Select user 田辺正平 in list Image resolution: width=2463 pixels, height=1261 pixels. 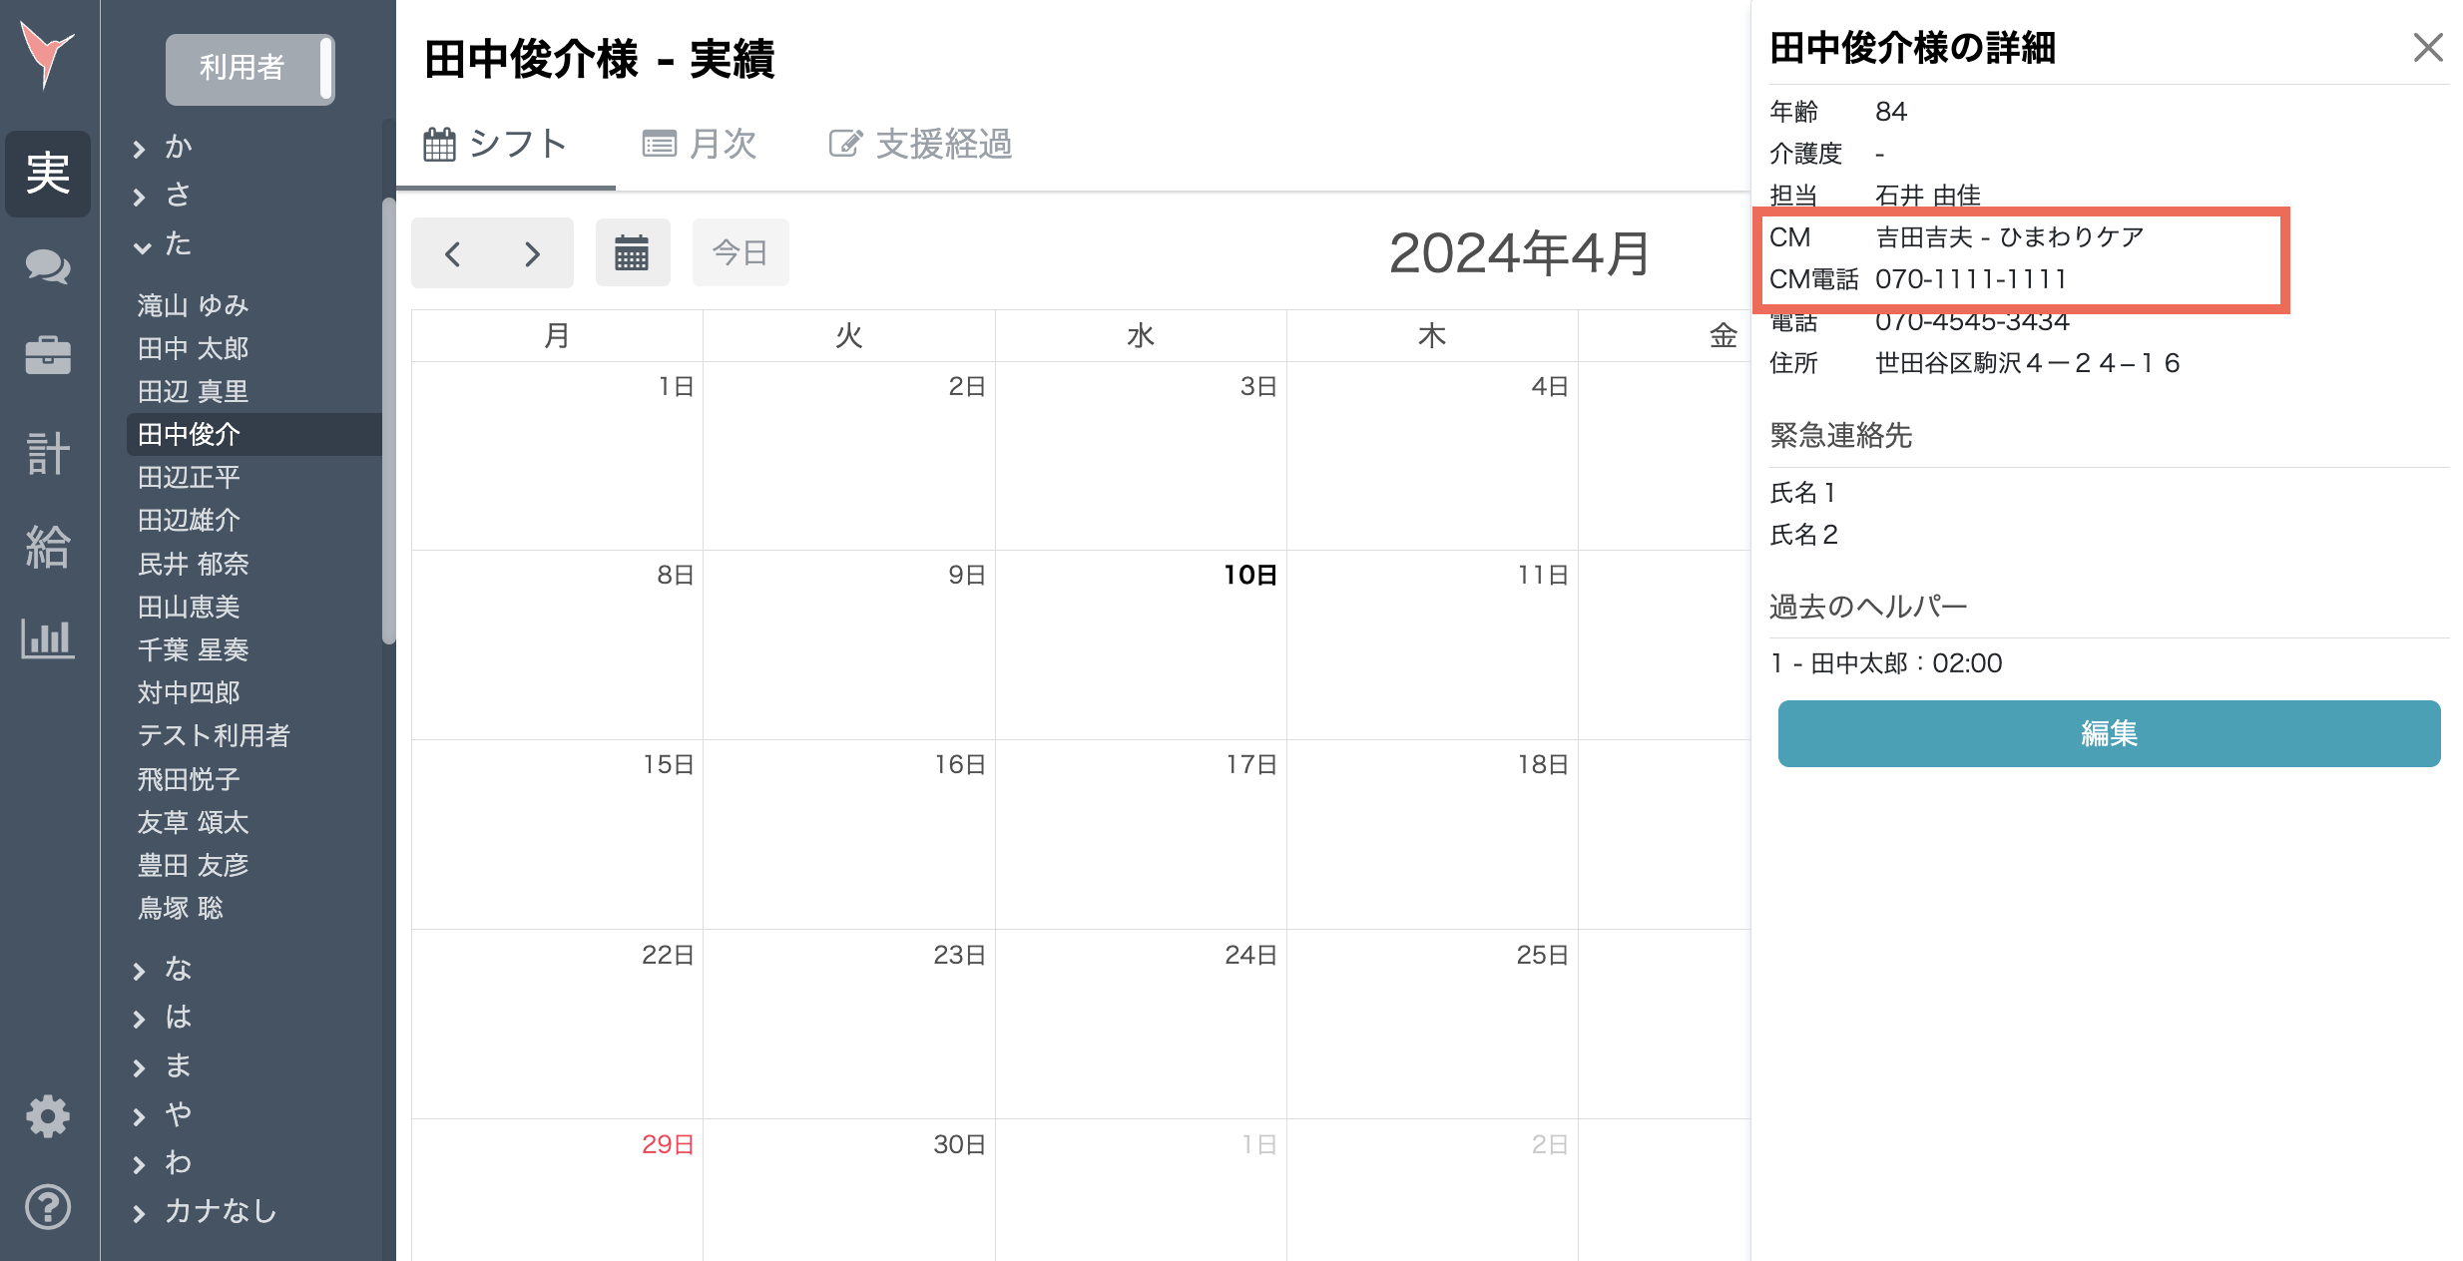coord(190,477)
